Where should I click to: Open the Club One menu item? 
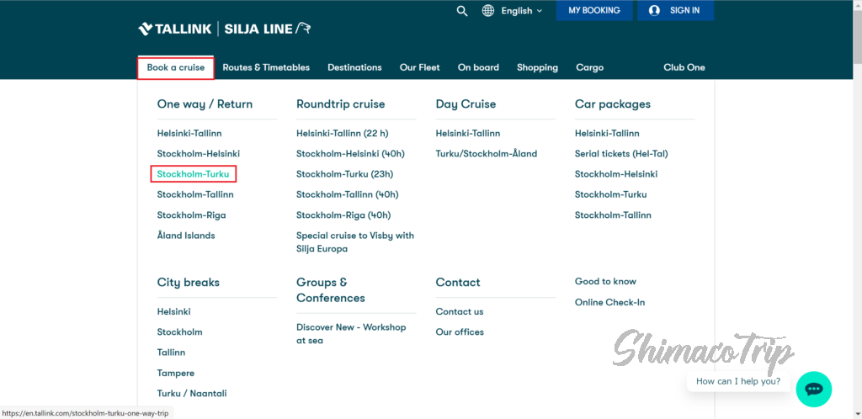[x=684, y=67]
